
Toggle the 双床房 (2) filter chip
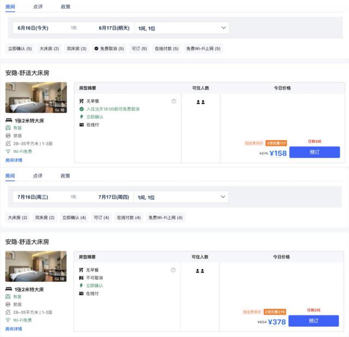[45, 217]
